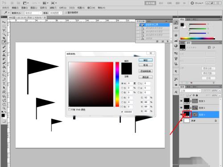This screenshot has width=223, height=167.
Task: Confirm color with the 确定 button
Action: coord(145,60)
